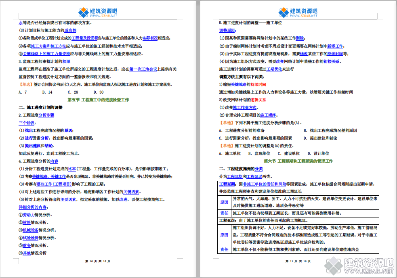Click 原因 cell beside 施工组织协调不好
The image size is (397, 278).
(x=224, y=235)
